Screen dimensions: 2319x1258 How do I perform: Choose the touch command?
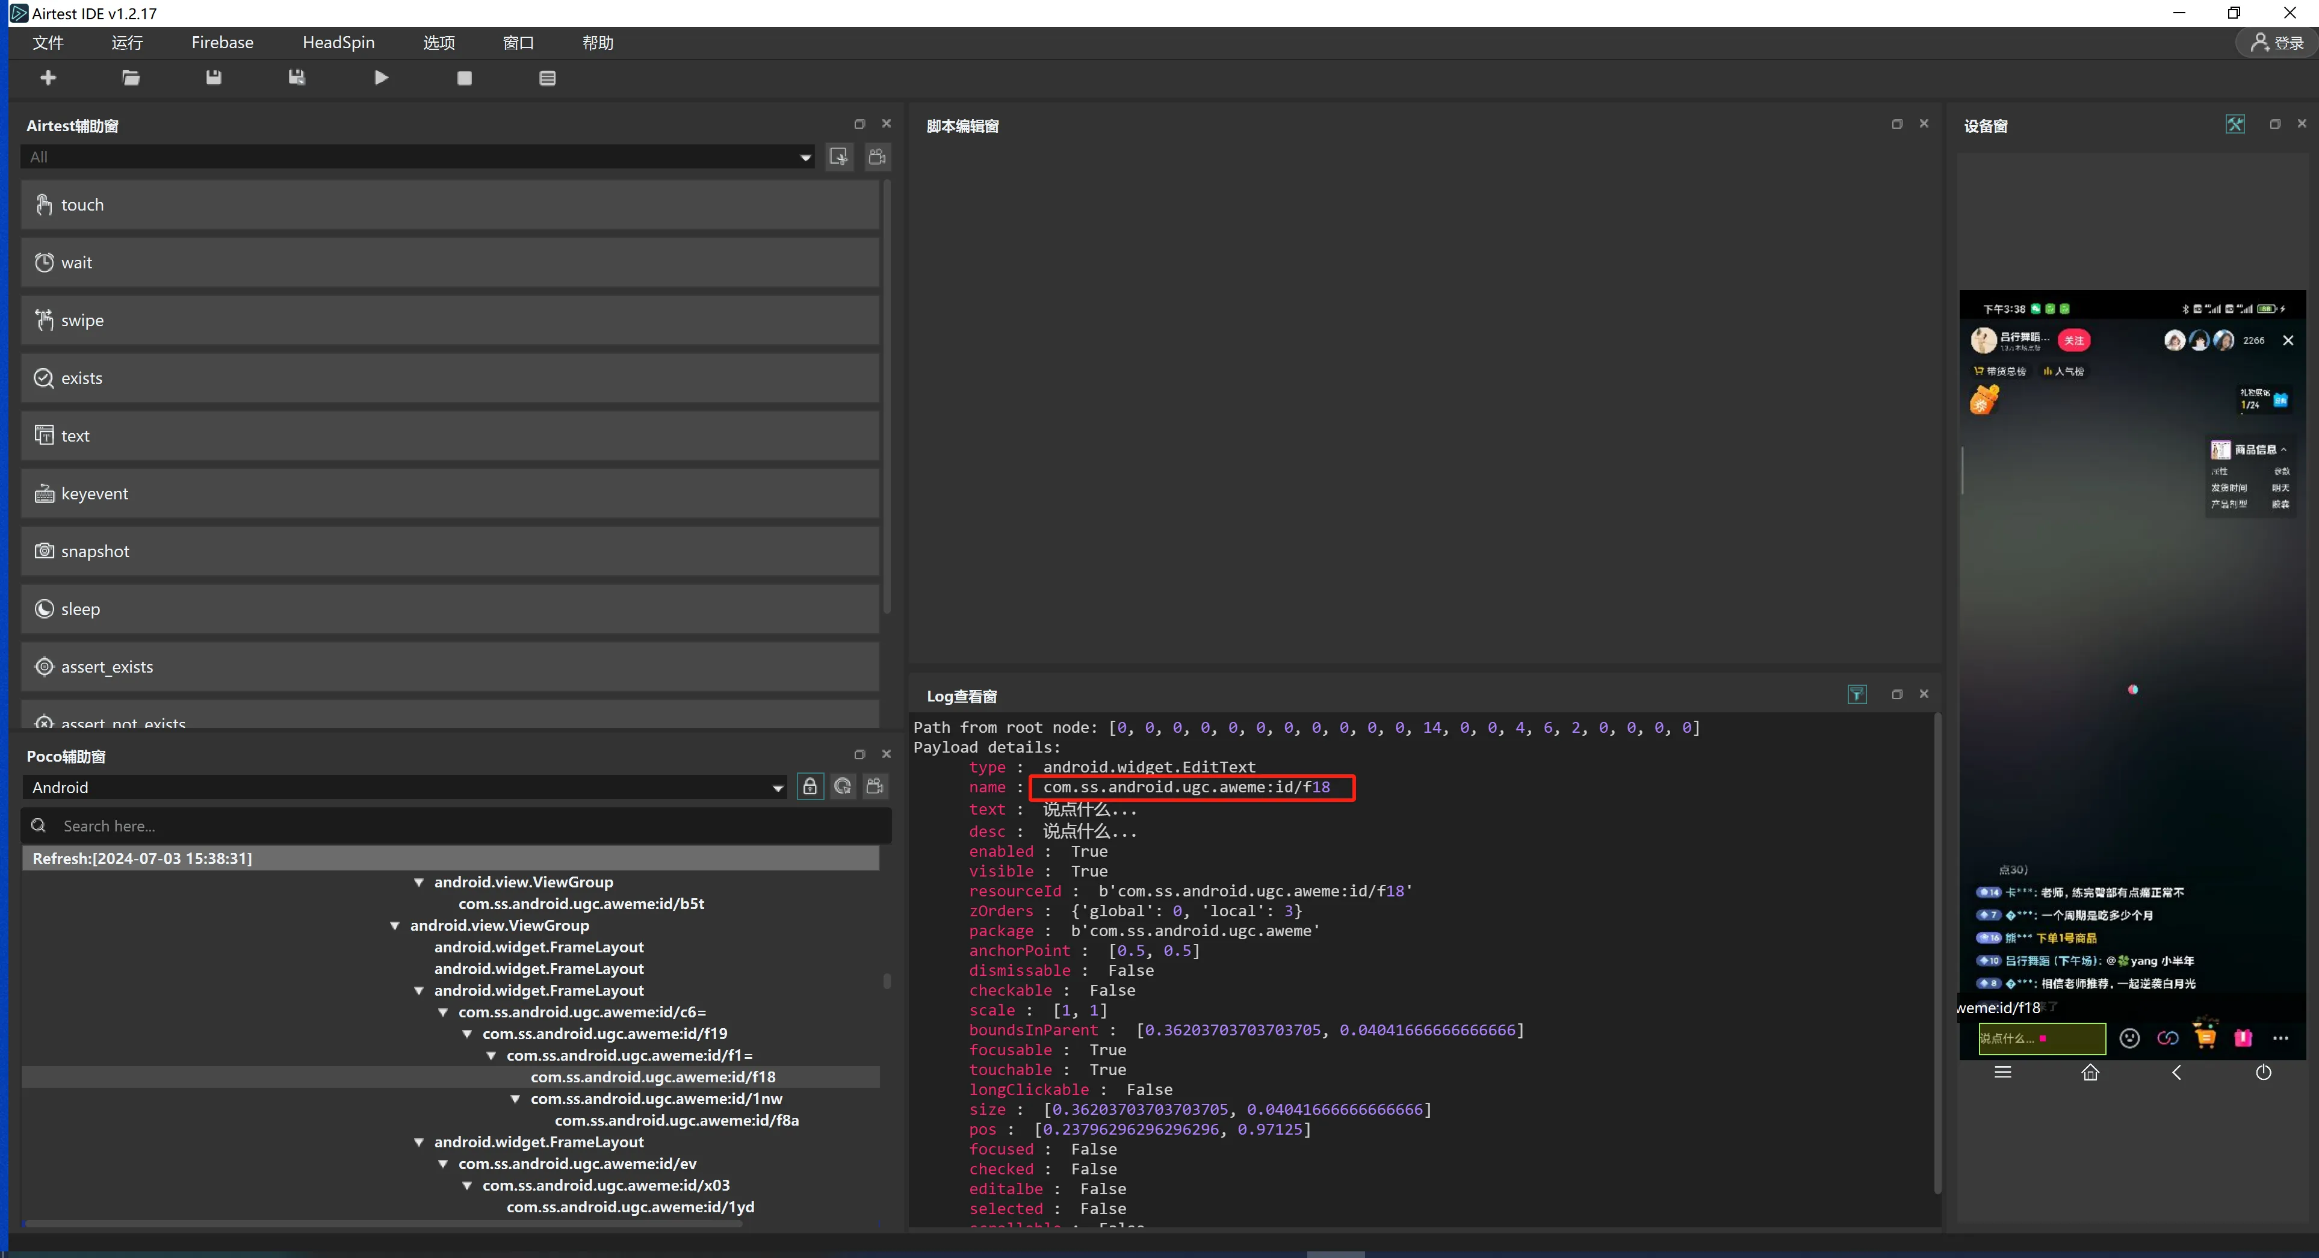coord(450,205)
